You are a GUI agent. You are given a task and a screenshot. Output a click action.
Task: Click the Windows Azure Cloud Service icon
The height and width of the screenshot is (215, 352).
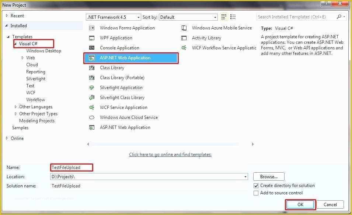click(91, 117)
